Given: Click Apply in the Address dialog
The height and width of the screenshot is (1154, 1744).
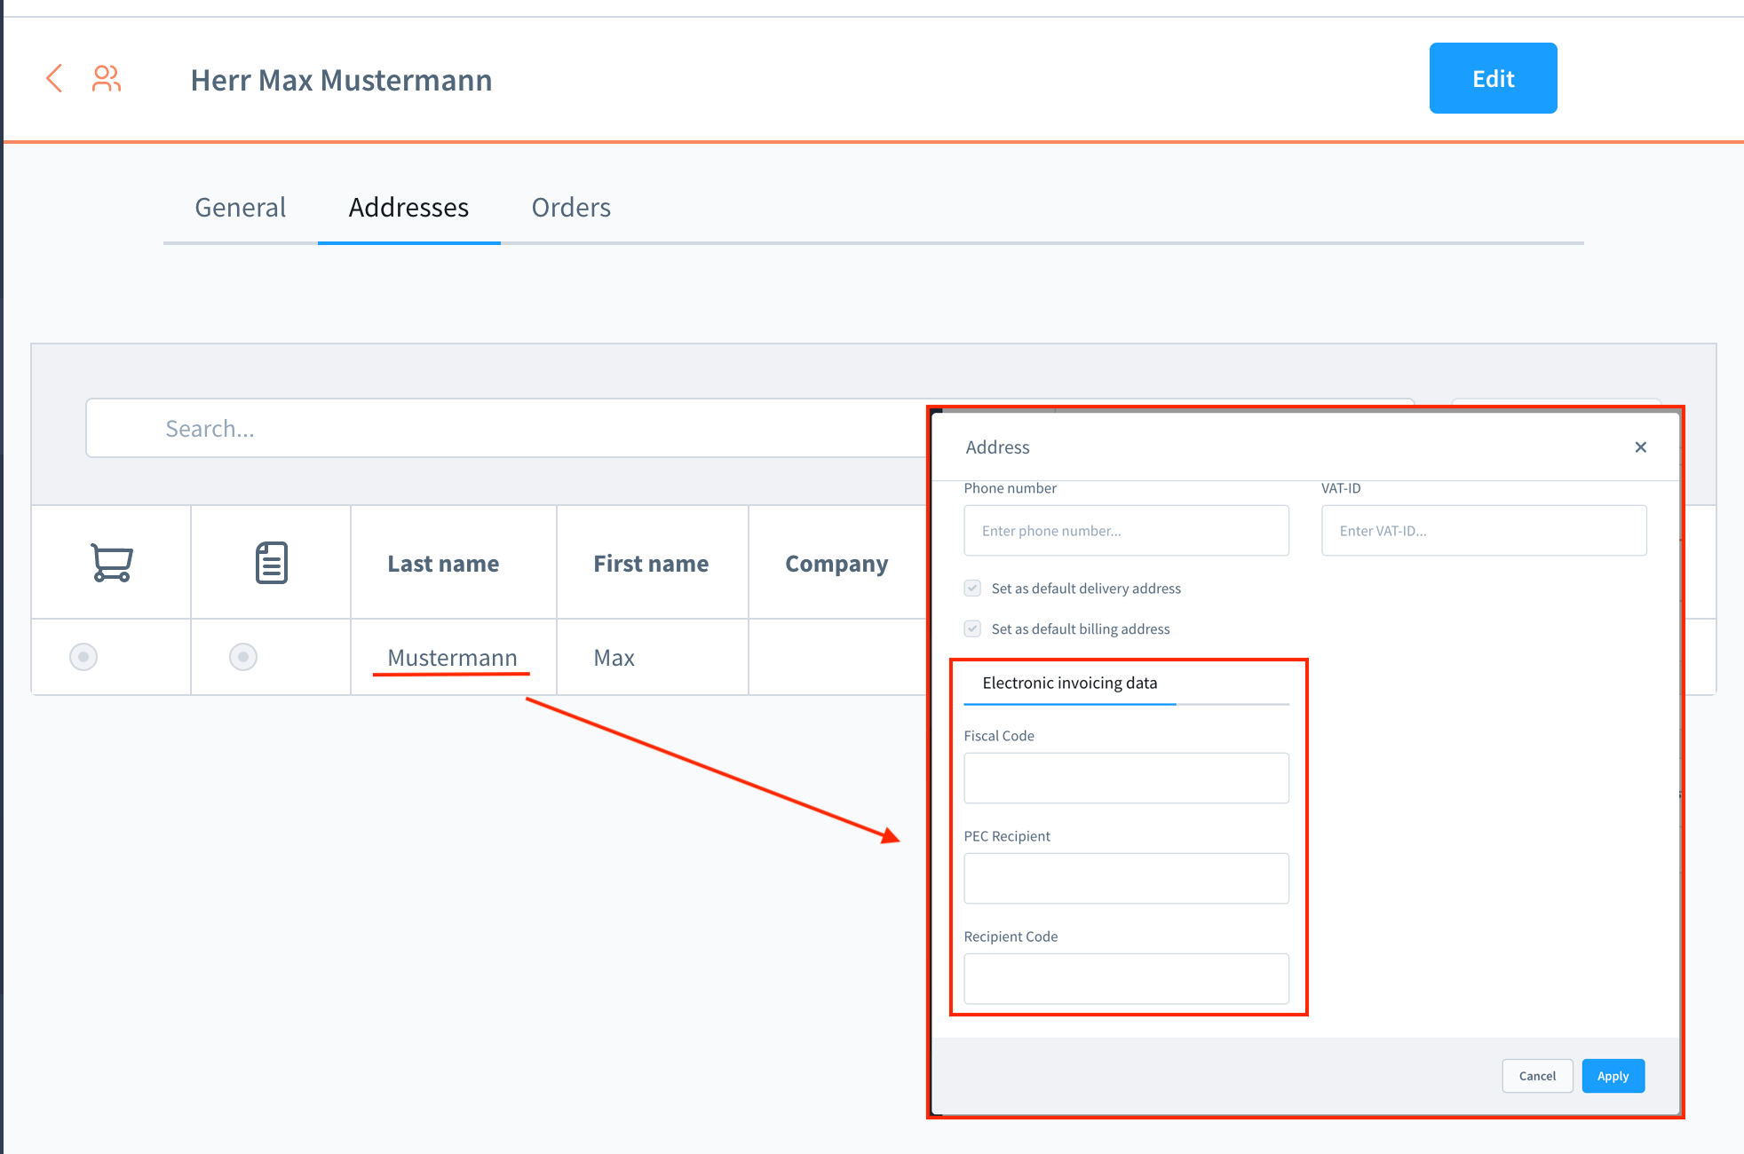Looking at the screenshot, I should pos(1613,1076).
